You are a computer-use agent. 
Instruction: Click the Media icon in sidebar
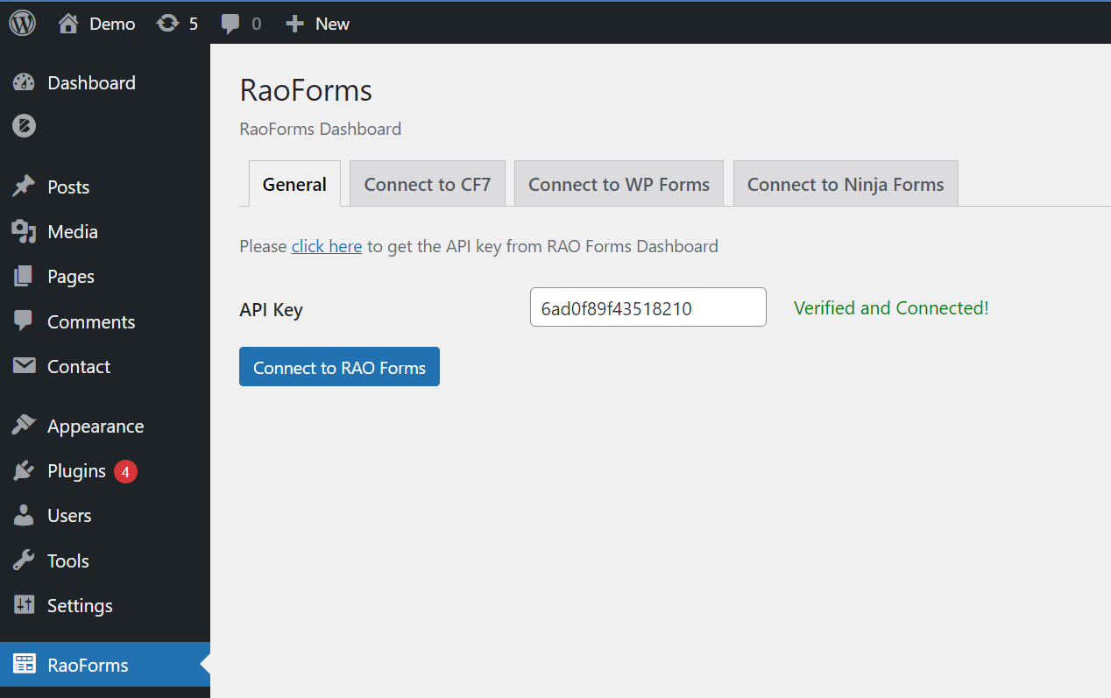click(x=24, y=232)
